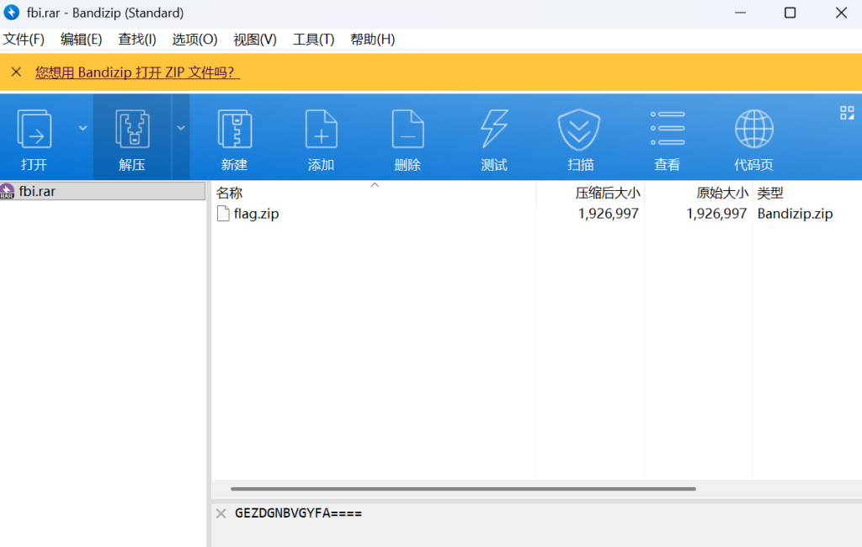This screenshot has width=862, height=547.
Task: Open the Tools (工具) menu
Action: coord(313,40)
